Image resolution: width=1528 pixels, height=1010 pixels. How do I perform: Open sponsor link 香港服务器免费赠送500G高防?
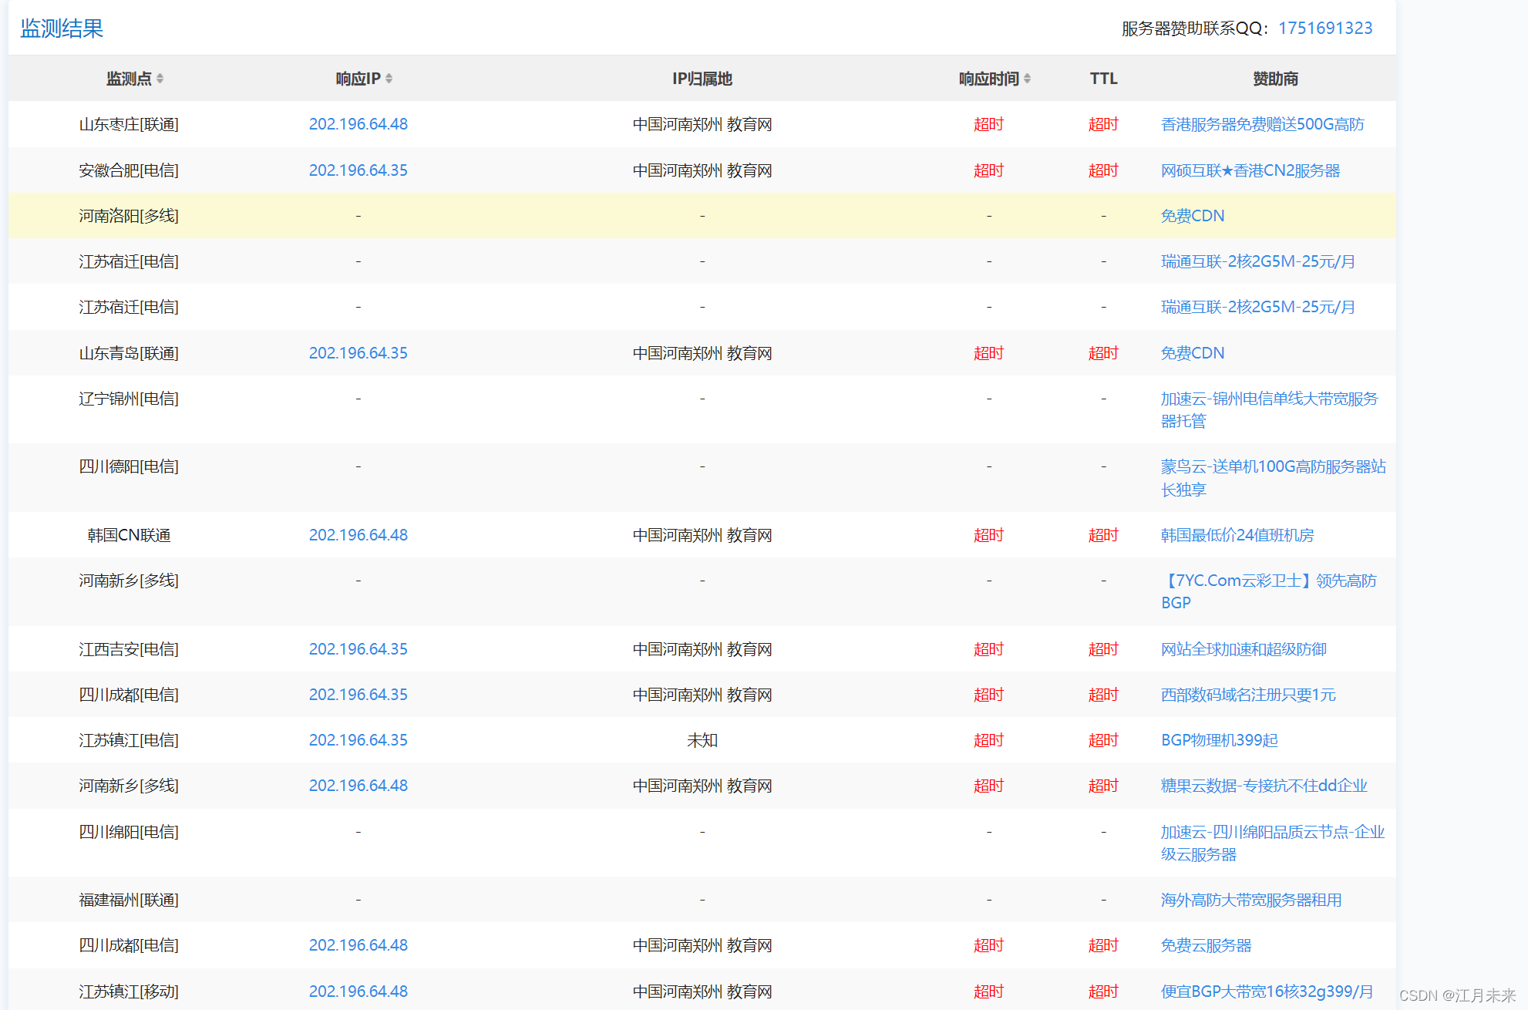tap(1262, 124)
